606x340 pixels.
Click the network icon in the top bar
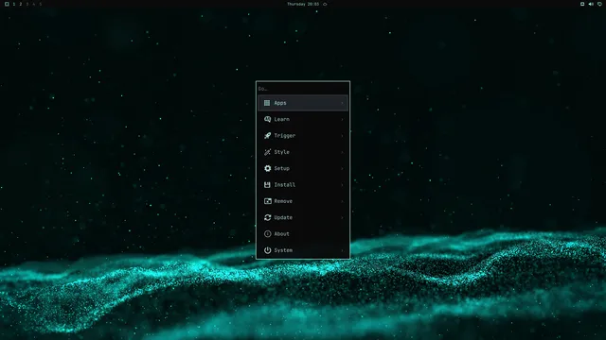click(599, 4)
